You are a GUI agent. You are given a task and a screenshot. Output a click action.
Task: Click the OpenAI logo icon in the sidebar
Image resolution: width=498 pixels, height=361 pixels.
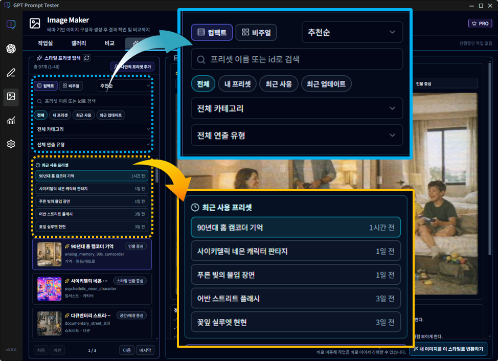pos(11,49)
